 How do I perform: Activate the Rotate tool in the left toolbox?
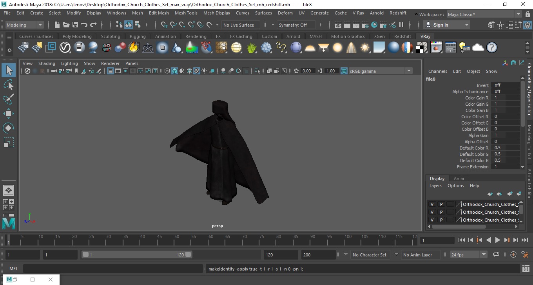coord(9,128)
